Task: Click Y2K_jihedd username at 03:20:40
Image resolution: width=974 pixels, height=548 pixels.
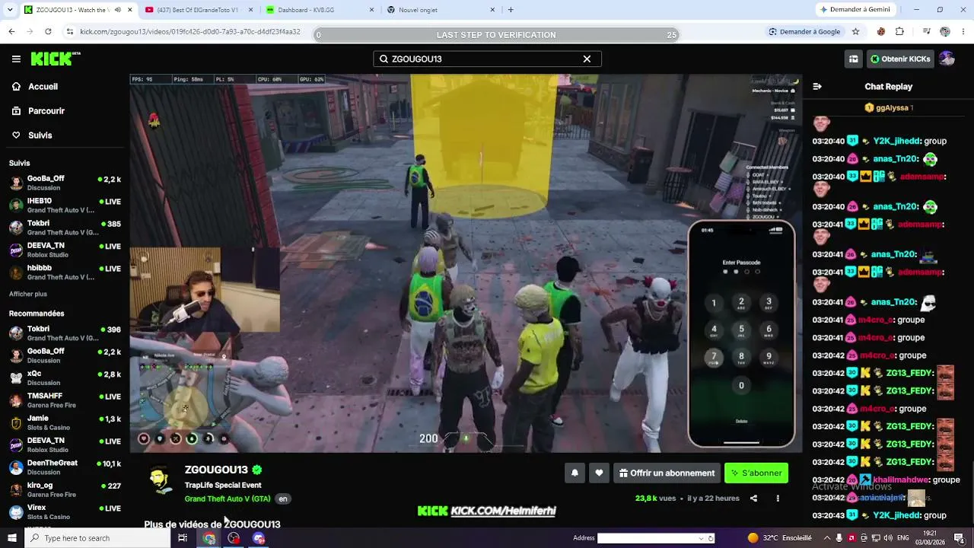Action: [897, 141]
